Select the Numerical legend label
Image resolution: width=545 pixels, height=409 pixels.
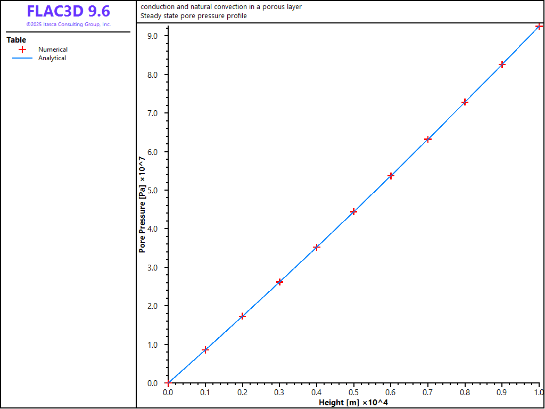53,50
